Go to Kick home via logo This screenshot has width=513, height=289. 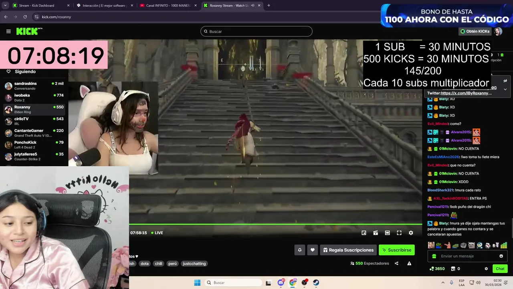[x=29, y=31]
